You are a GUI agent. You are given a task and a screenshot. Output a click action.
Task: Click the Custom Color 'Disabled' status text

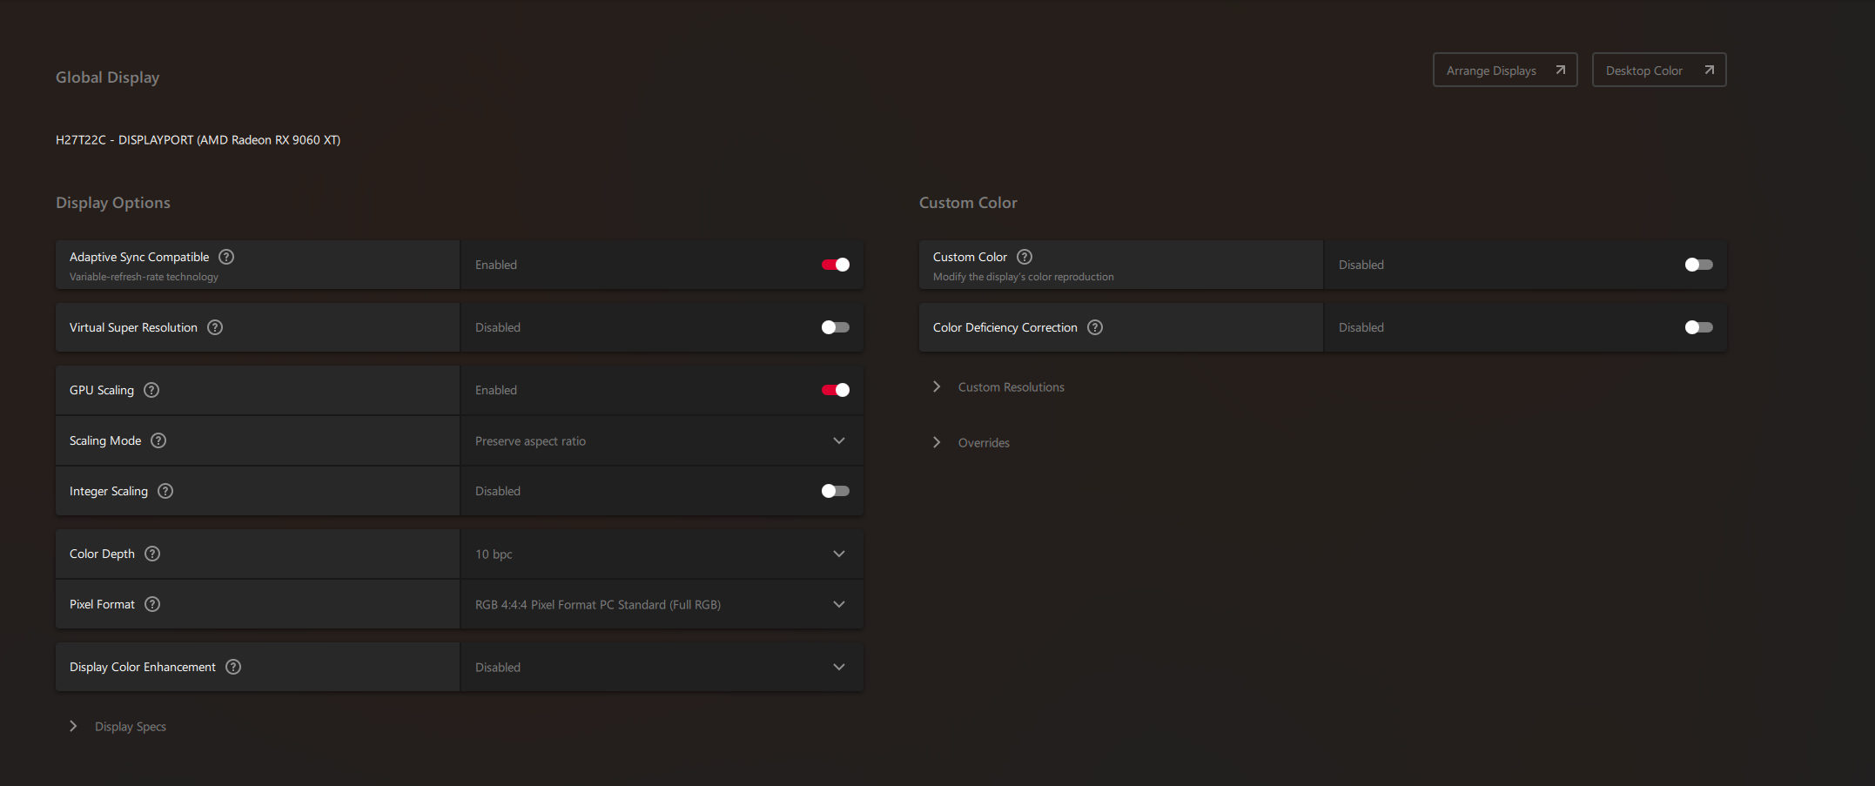pos(1361,265)
